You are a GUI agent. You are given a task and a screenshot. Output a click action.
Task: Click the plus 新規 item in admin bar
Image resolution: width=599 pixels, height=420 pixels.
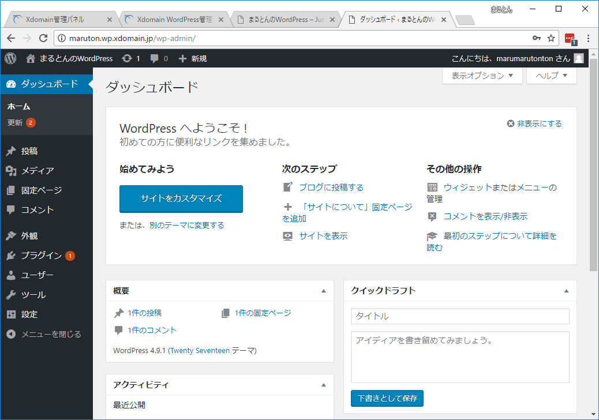[x=193, y=58]
